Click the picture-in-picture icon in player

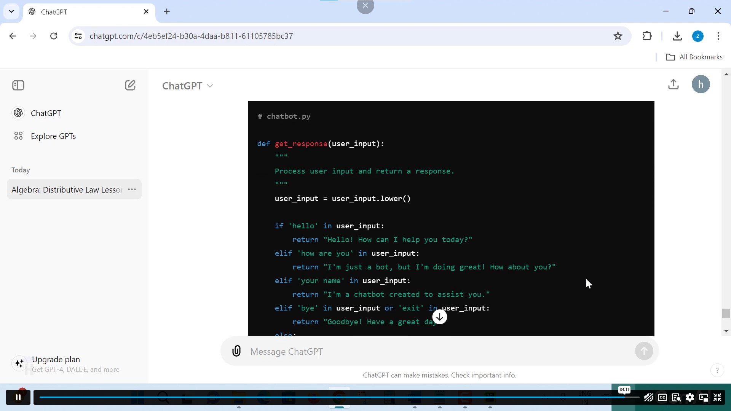click(x=704, y=397)
